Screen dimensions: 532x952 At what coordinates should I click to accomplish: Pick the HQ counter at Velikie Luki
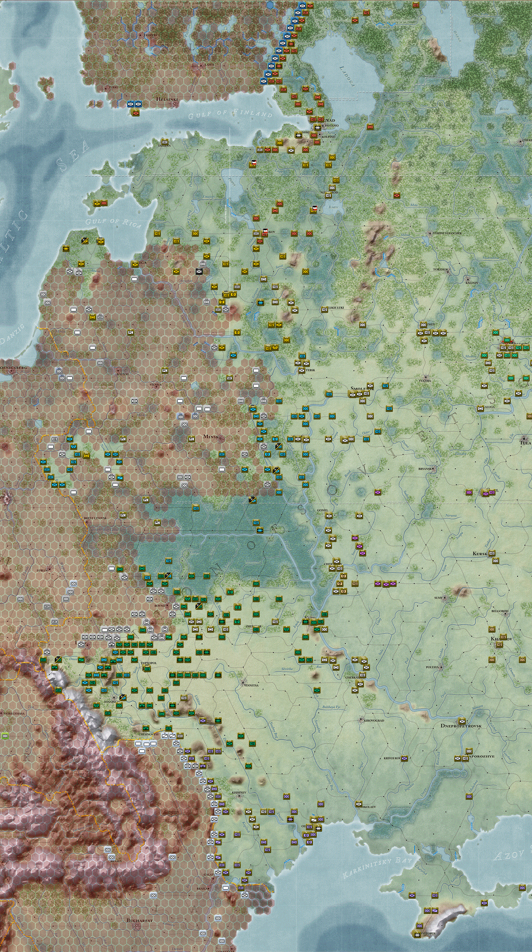click(324, 309)
